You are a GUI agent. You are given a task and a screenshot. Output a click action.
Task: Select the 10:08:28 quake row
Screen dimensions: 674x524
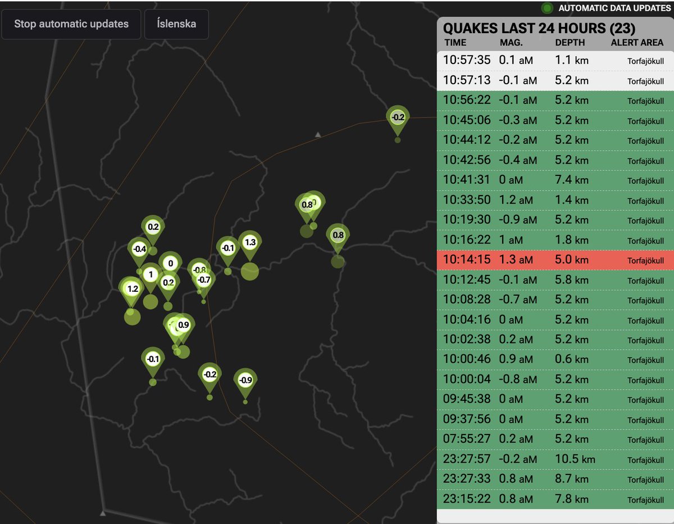click(554, 300)
